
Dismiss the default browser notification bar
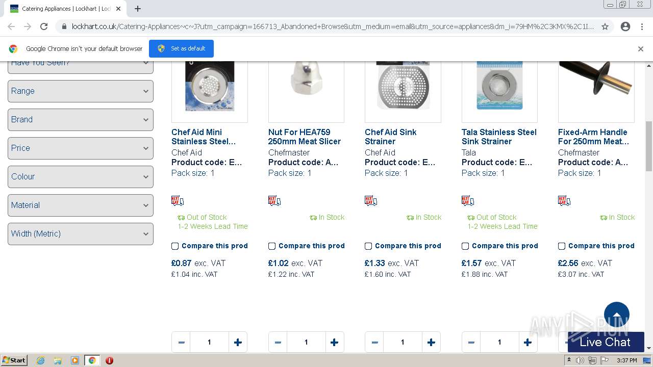[x=641, y=49]
